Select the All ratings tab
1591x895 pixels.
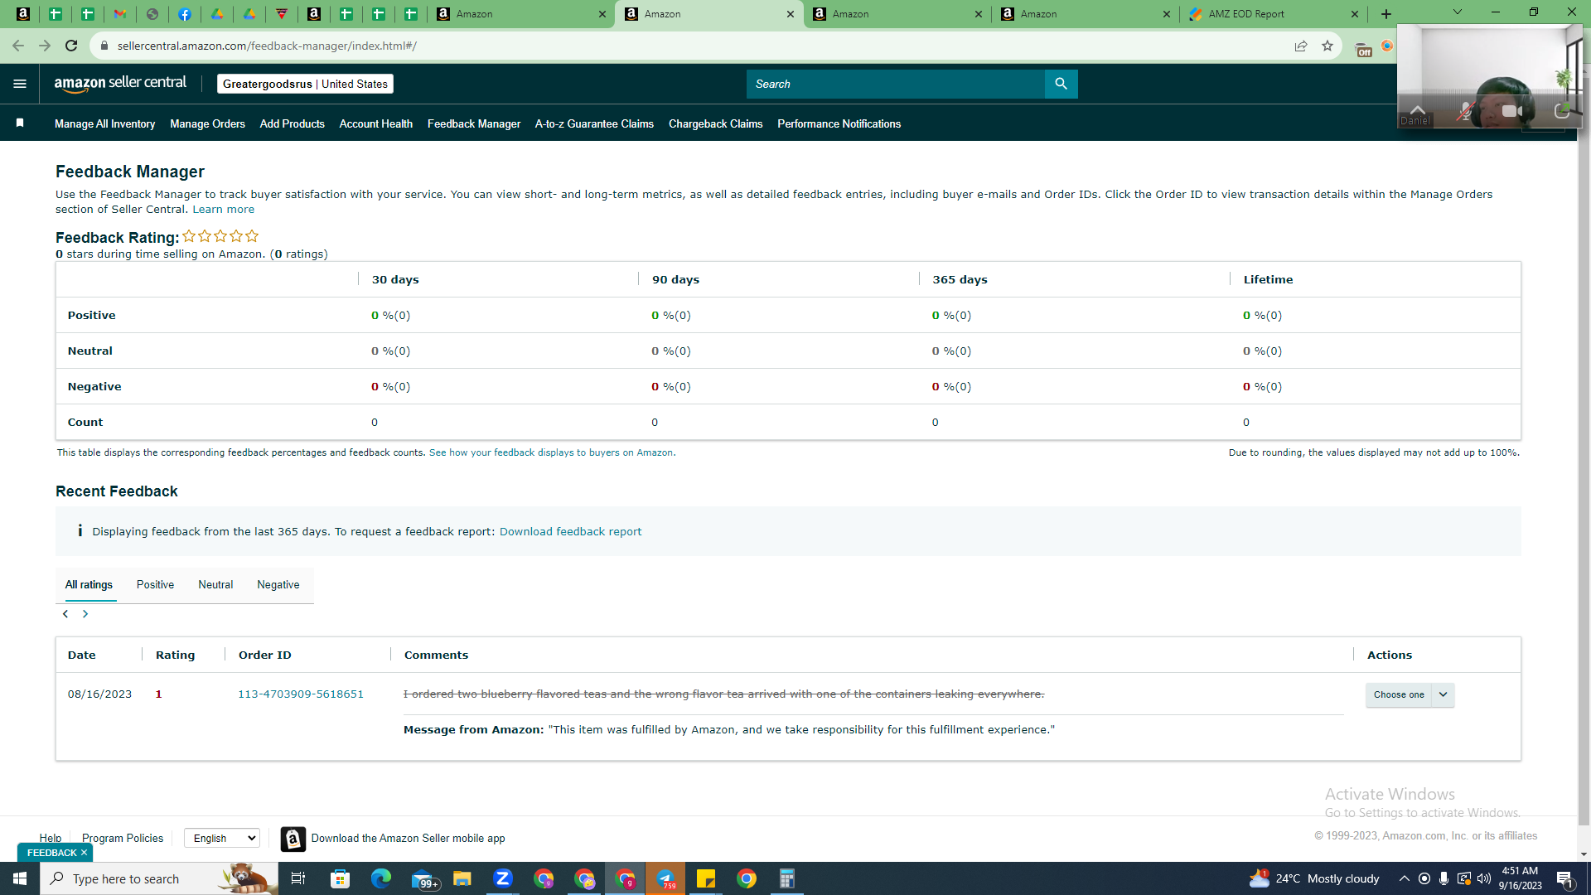(x=89, y=585)
